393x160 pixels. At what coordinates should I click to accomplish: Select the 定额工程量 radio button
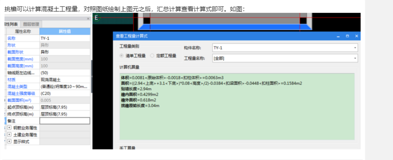coord(152,56)
